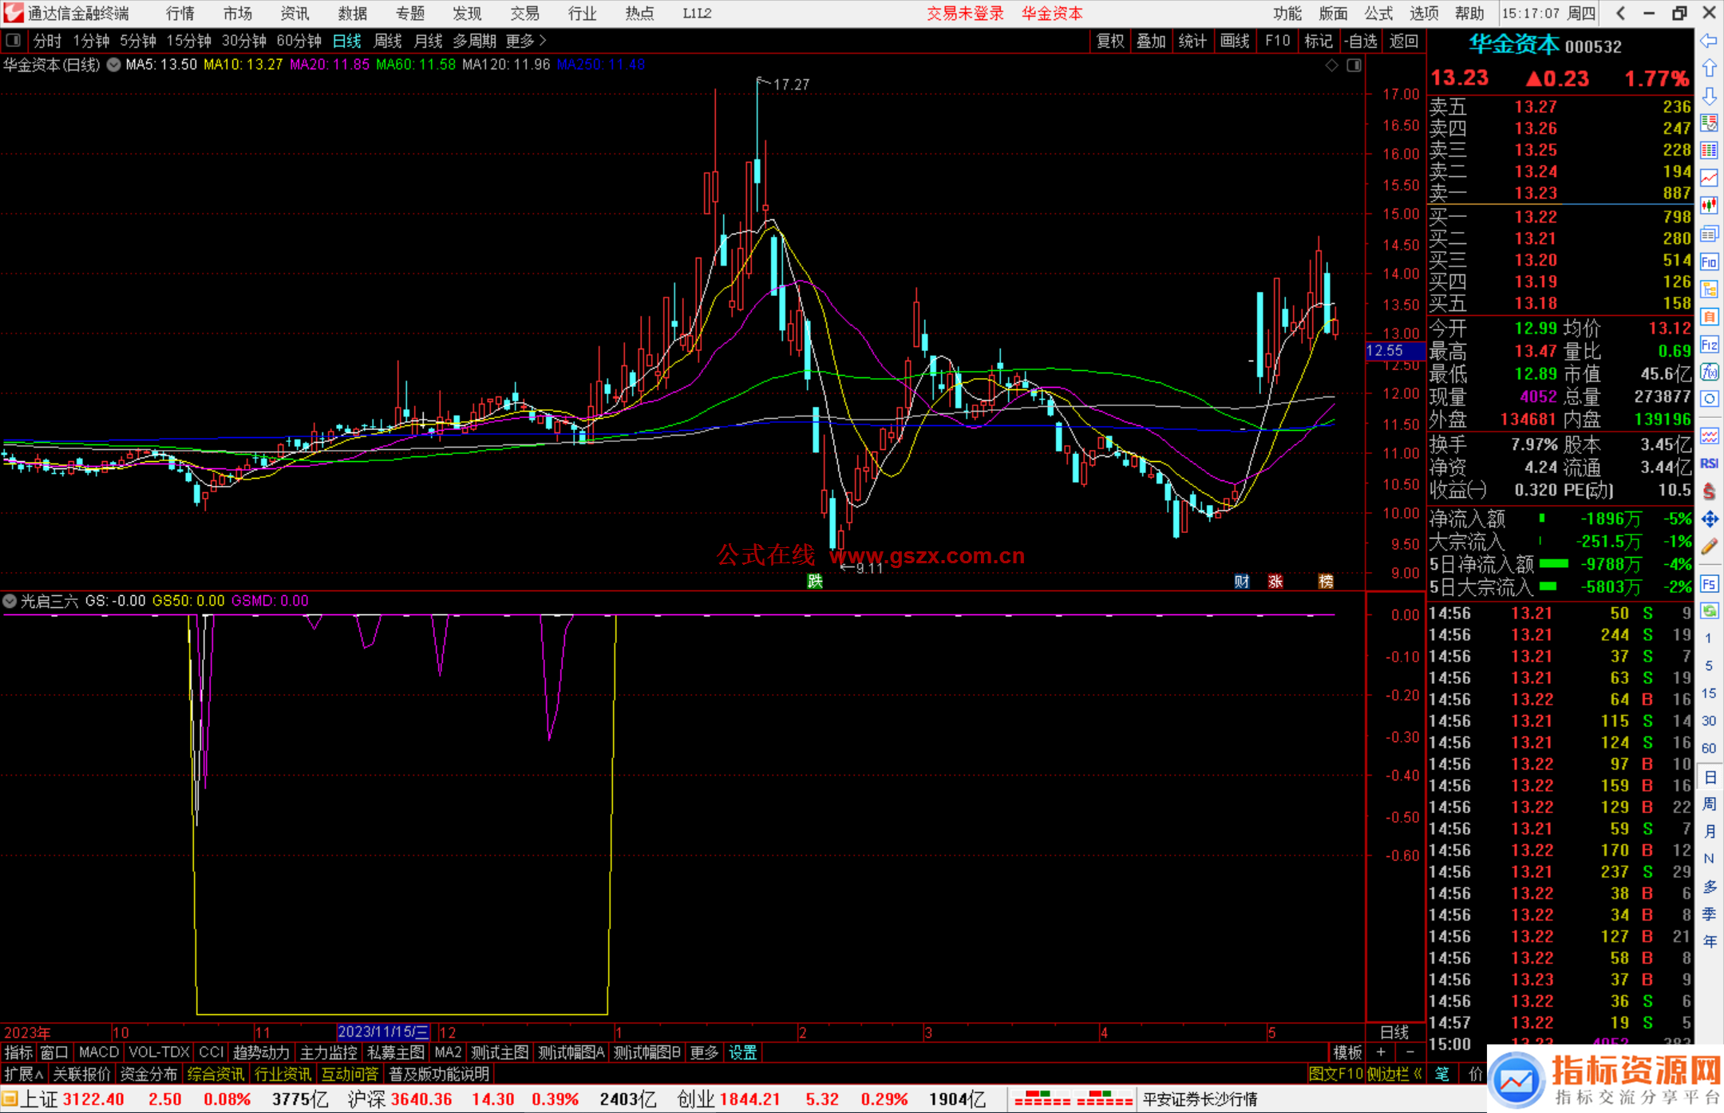Select weekly 周 period in right sidebar

(x=1709, y=804)
